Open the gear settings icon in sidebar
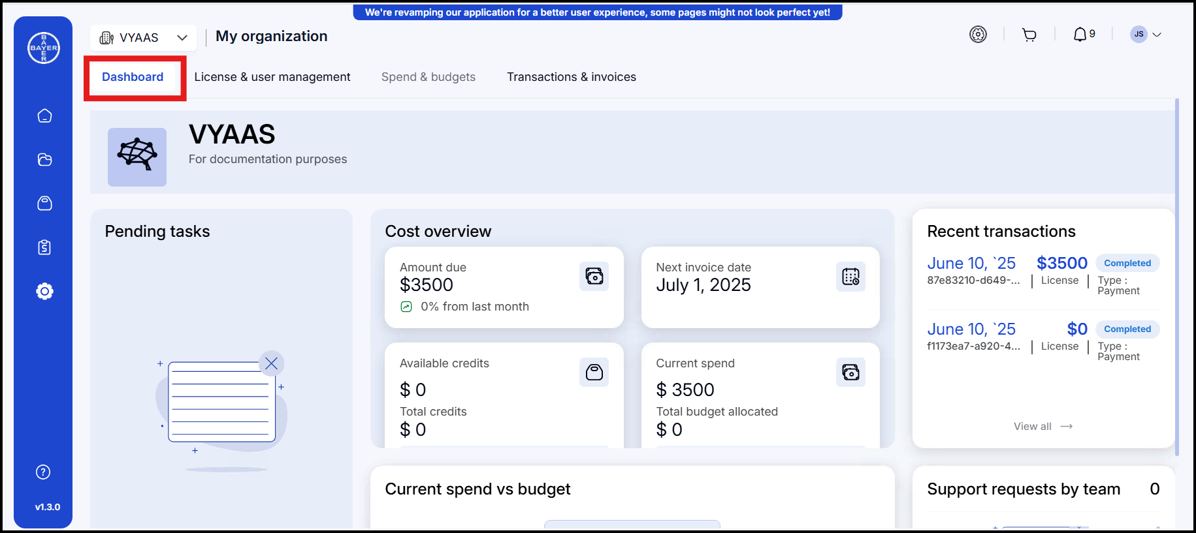1196x533 pixels. [44, 291]
